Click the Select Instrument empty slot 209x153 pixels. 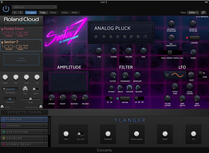(21, 60)
